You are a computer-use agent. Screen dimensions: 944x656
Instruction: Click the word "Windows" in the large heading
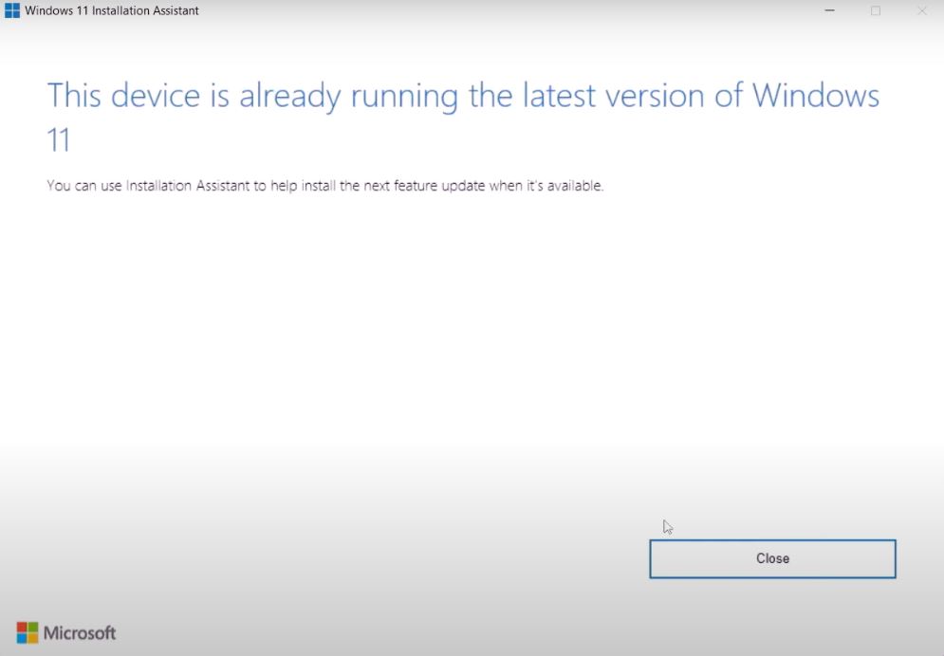tap(816, 96)
